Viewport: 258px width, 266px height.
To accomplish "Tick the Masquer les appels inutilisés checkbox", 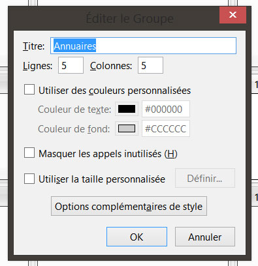I will coord(29,153).
